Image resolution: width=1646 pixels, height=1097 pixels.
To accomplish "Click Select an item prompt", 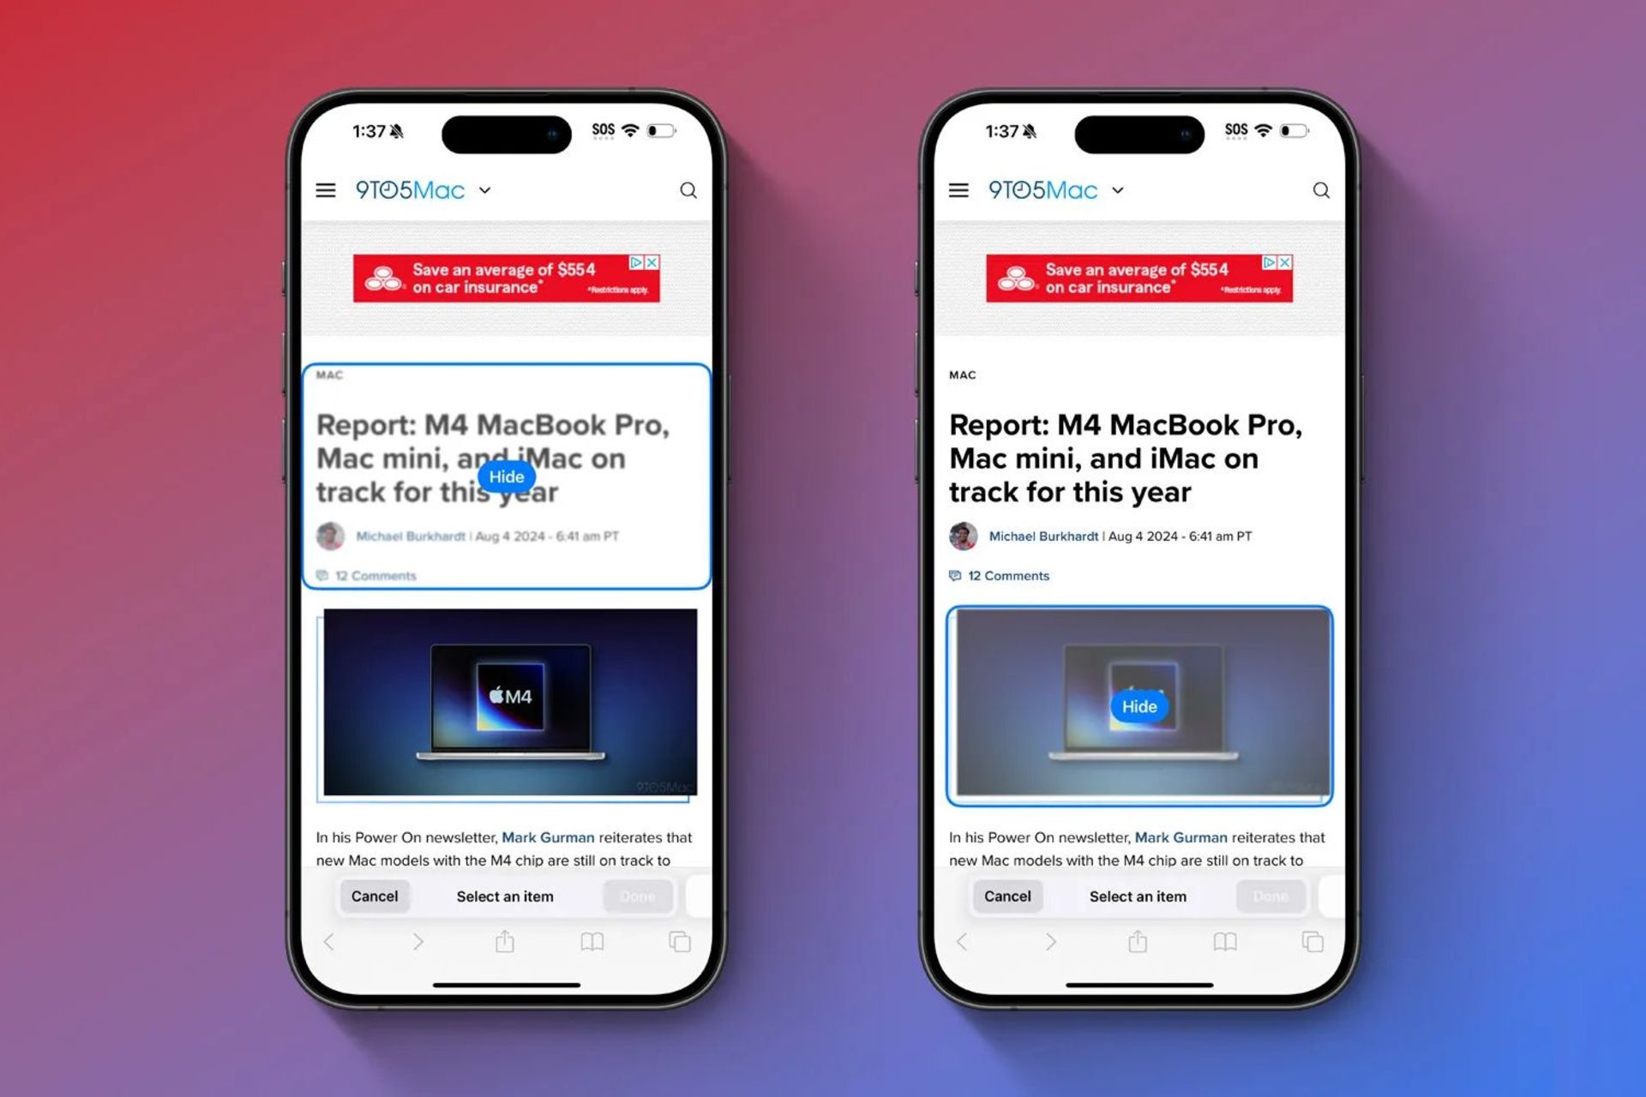I will click(x=503, y=895).
